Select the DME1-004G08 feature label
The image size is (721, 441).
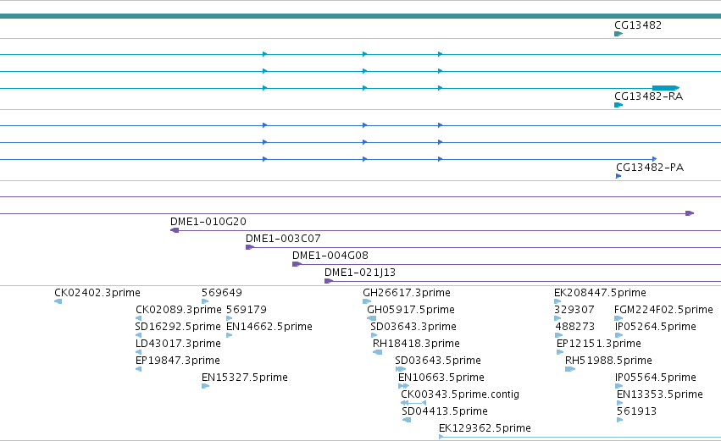point(330,256)
